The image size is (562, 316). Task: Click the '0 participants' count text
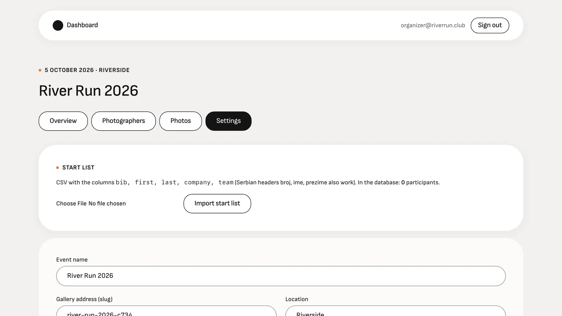pyautogui.click(x=420, y=183)
